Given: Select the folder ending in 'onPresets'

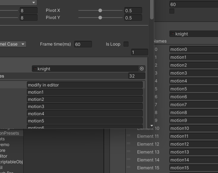Looking at the screenshot, I should pos(9,133).
